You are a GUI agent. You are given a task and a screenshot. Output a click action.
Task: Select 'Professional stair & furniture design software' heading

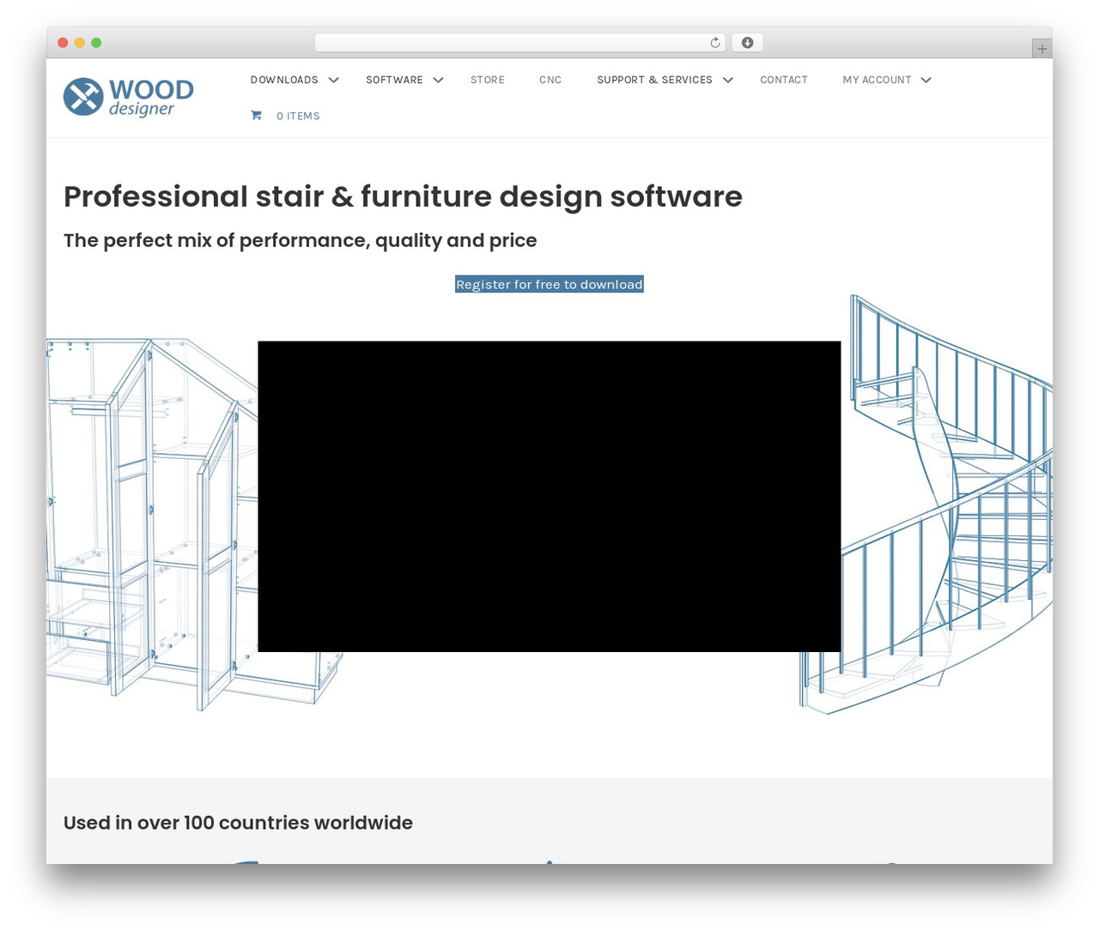click(x=403, y=196)
